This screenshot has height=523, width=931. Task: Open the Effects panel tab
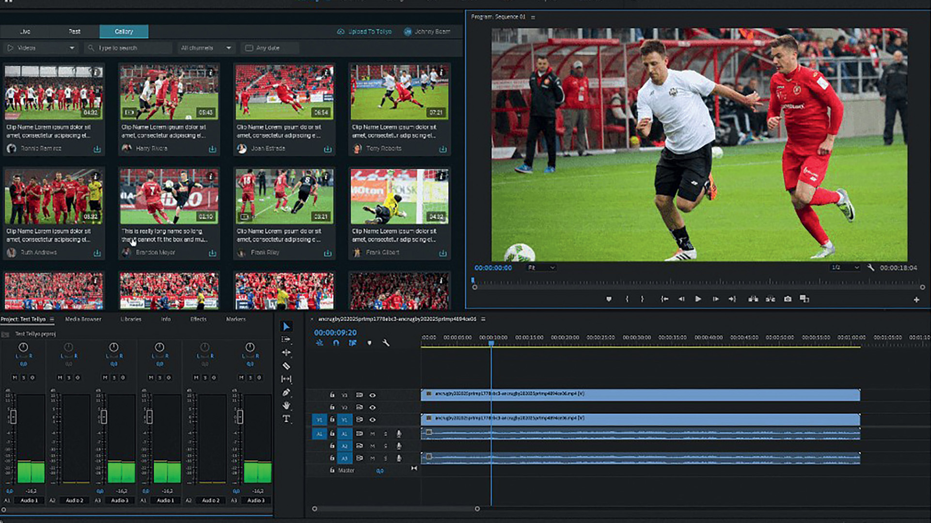tap(198, 319)
